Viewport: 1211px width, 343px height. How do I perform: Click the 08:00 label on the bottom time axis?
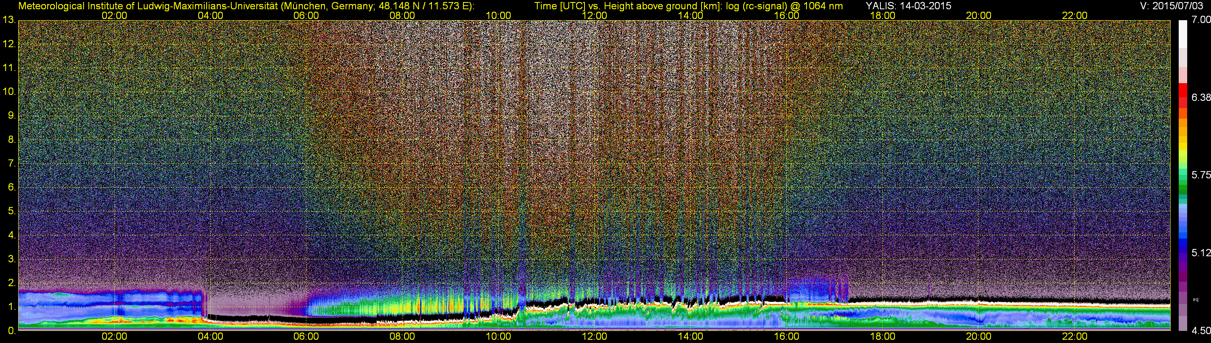click(402, 337)
